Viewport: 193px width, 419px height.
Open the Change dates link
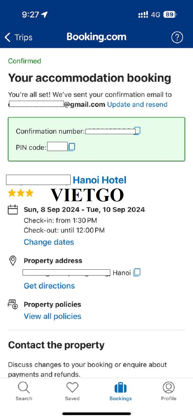coord(49,242)
